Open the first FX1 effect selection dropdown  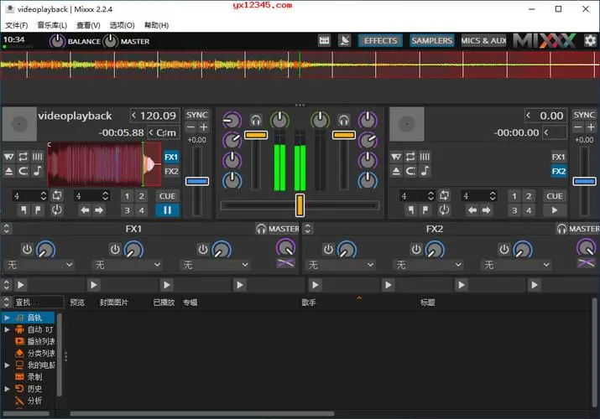pos(40,265)
